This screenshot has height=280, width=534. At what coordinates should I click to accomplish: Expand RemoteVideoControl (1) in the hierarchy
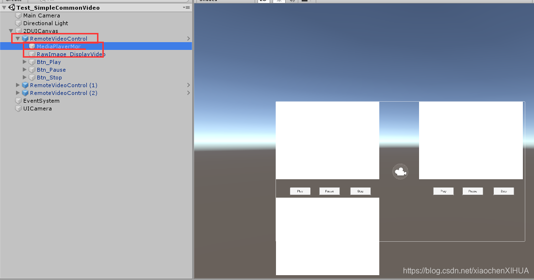pos(17,85)
